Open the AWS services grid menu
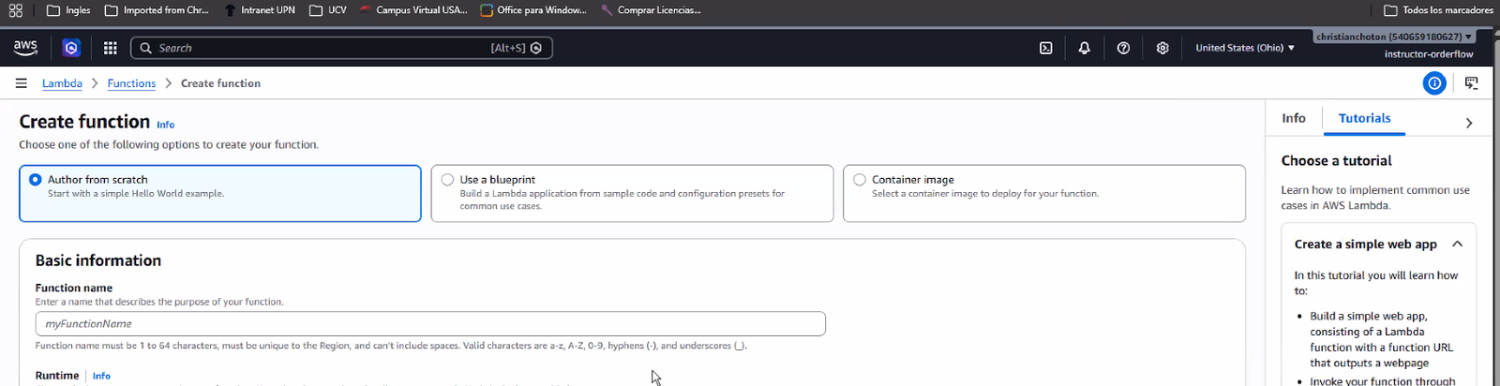The image size is (1500, 386). click(x=110, y=48)
